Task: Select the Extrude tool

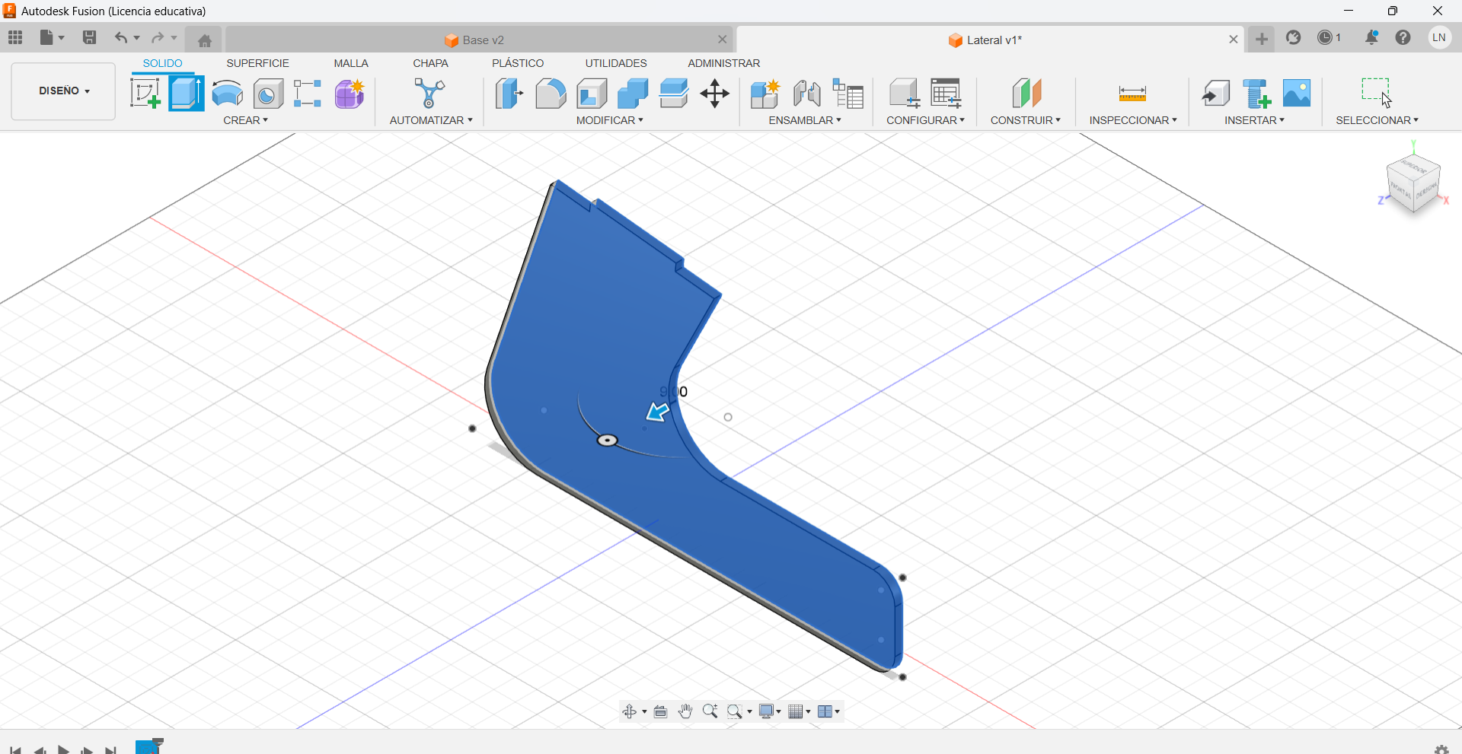Action: pyautogui.click(x=187, y=94)
